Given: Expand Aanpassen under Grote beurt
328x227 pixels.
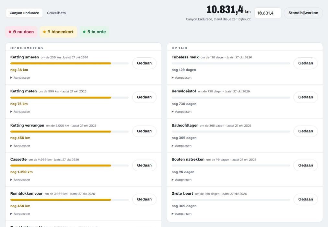Looking at the screenshot, I should (x=182, y=214).
